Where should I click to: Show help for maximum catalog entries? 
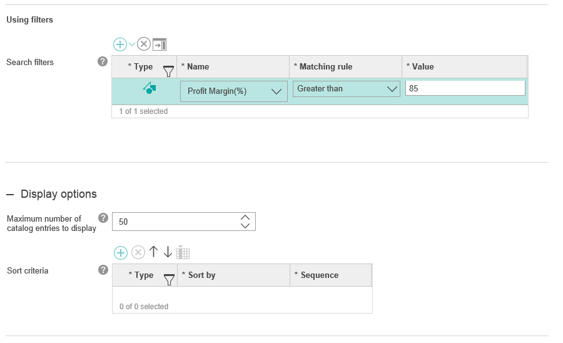(103, 218)
